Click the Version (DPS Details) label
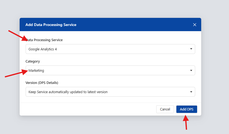This screenshot has height=134, width=229. click(42, 83)
